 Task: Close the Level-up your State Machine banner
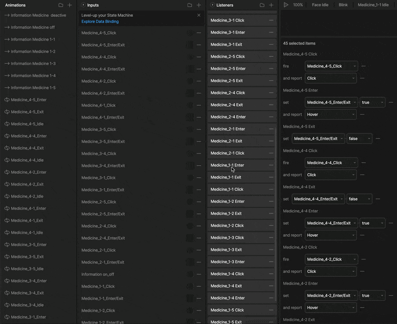pyautogui.click(x=199, y=15)
